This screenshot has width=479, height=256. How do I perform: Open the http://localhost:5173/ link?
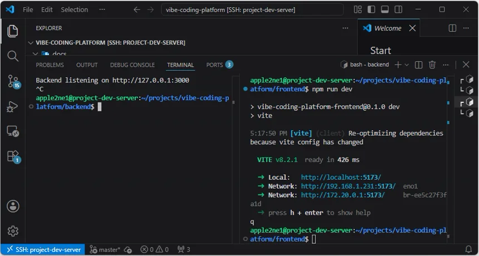point(341,178)
